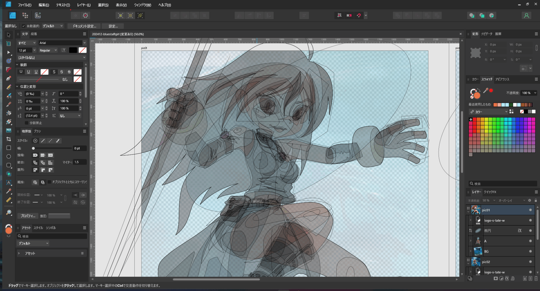This screenshot has height=291, width=540.
Task: Click the layer lock icon
Action: point(536,201)
